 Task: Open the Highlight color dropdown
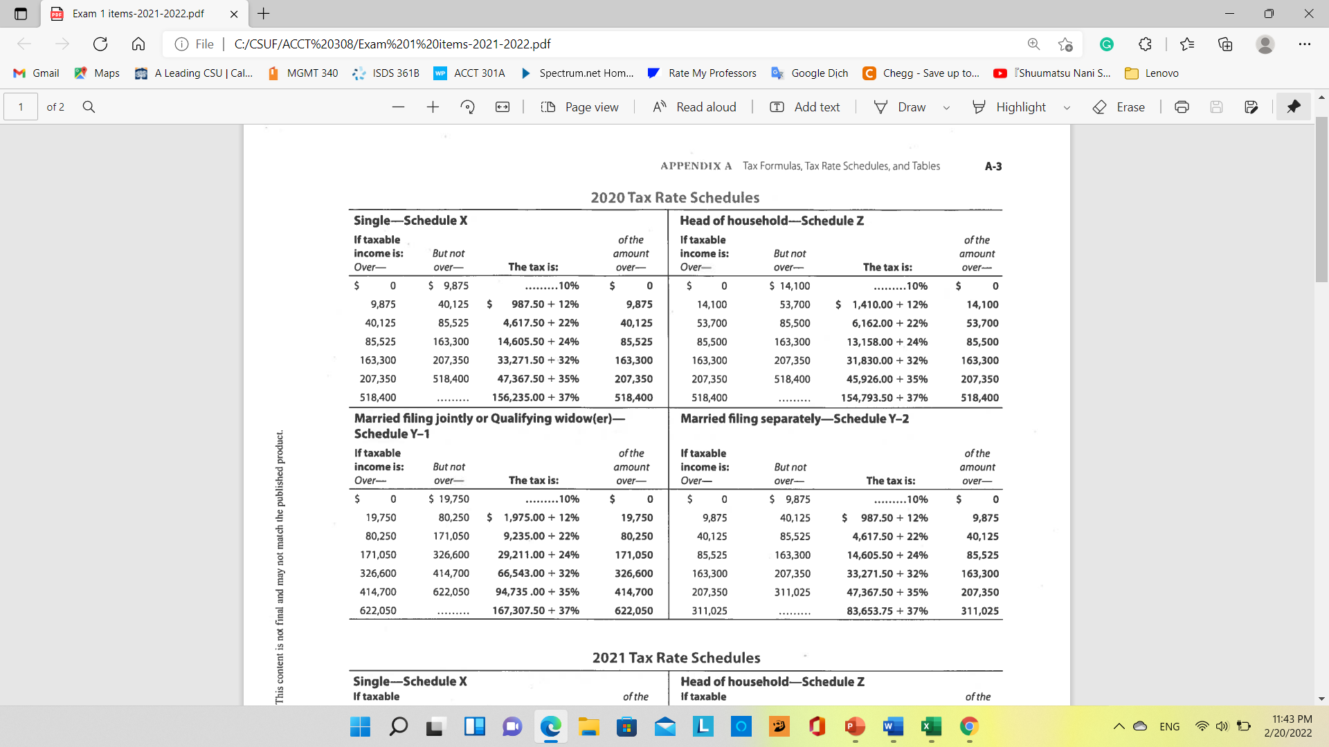(1066, 107)
